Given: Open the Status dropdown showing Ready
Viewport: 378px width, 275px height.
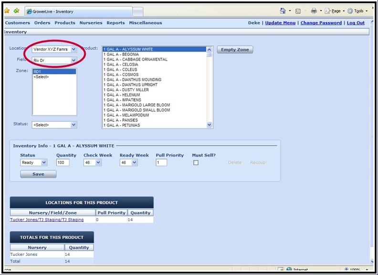Looking at the screenshot, I should [x=33, y=163].
